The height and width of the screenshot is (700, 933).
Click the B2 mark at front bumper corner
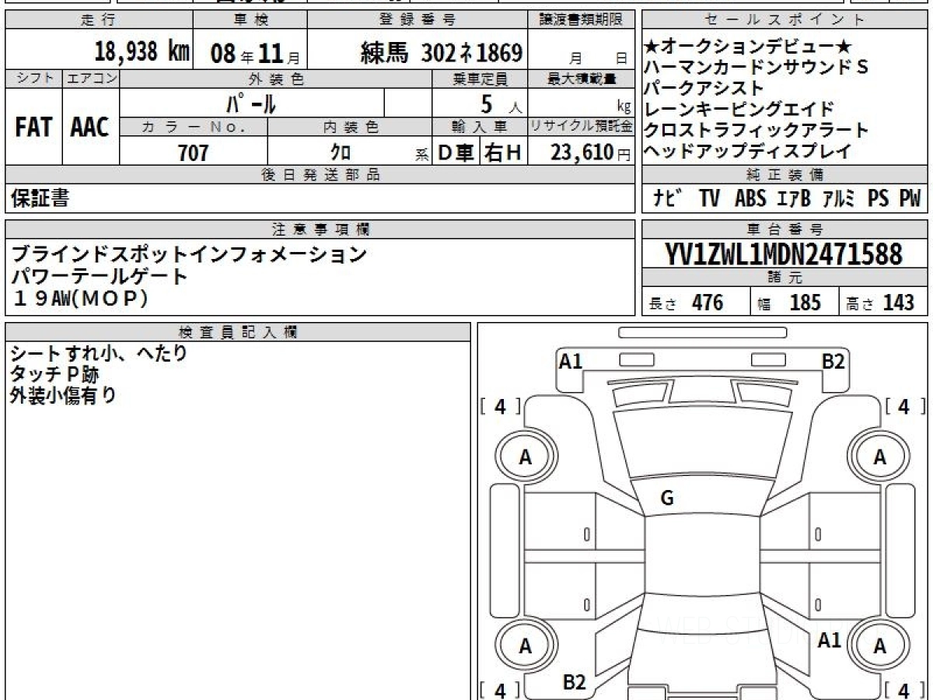[x=834, y=362]
